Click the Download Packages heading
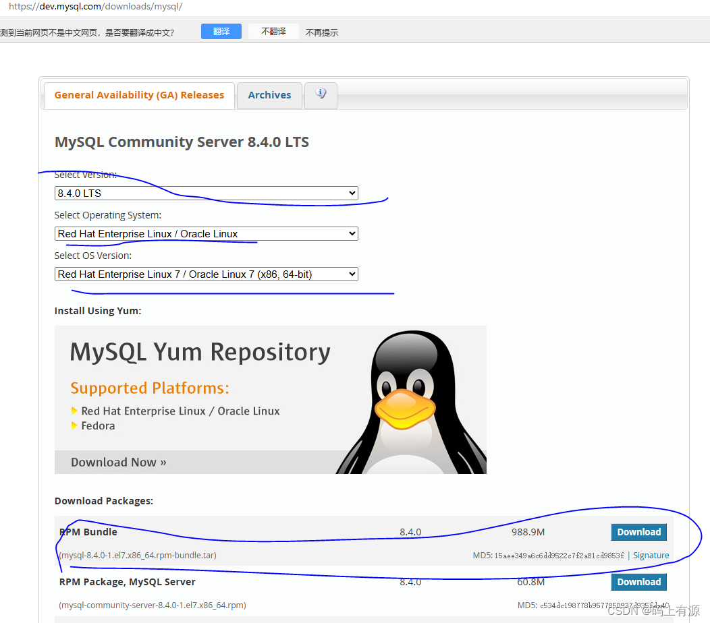This screenshot has width=710, height=623. (104, 501)
